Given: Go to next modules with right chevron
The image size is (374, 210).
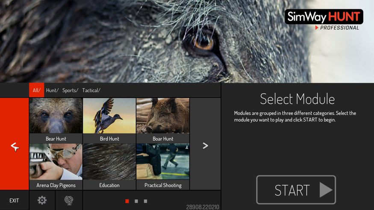Looking at the screenshot, I should [205, 146].
